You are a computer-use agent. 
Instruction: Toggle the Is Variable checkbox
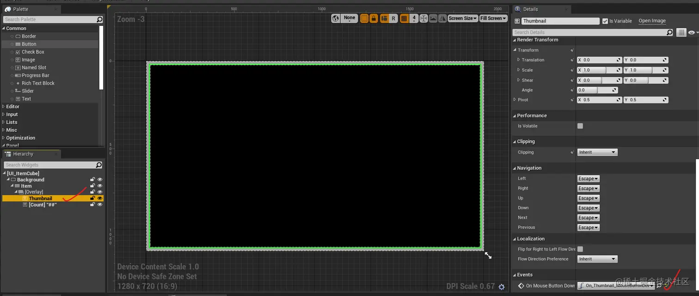(x=605, y=21)
